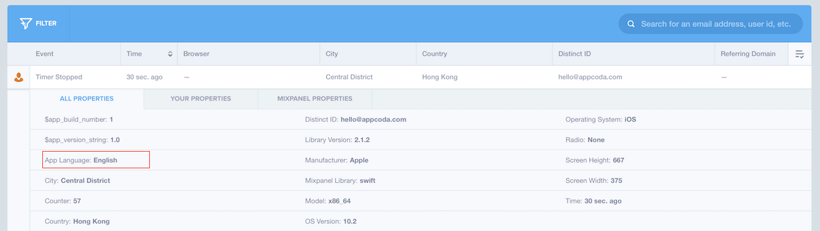Click the City column header
This screenshot has height=231, width=820.
(332, 54)
